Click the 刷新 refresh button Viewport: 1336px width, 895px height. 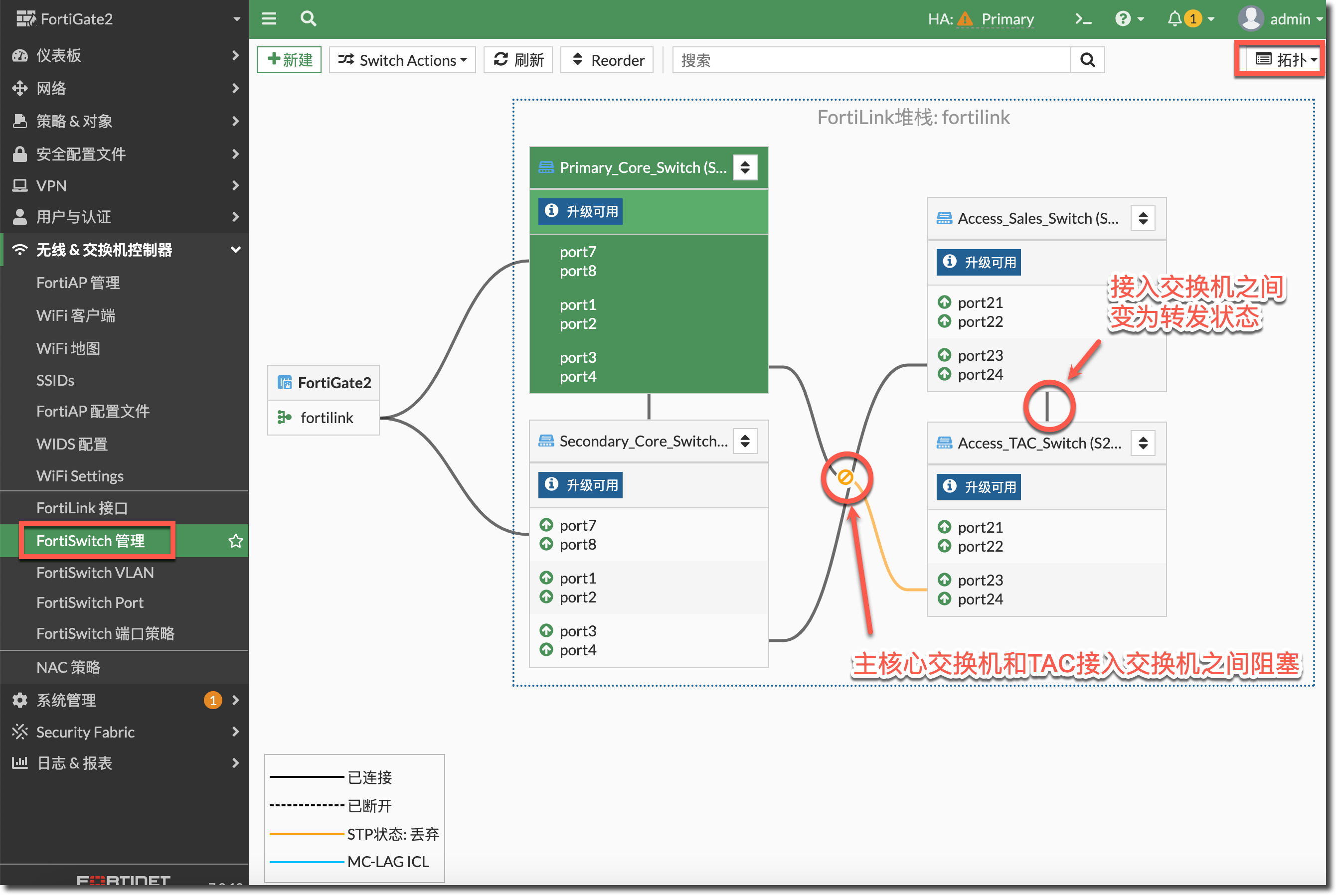518,60
